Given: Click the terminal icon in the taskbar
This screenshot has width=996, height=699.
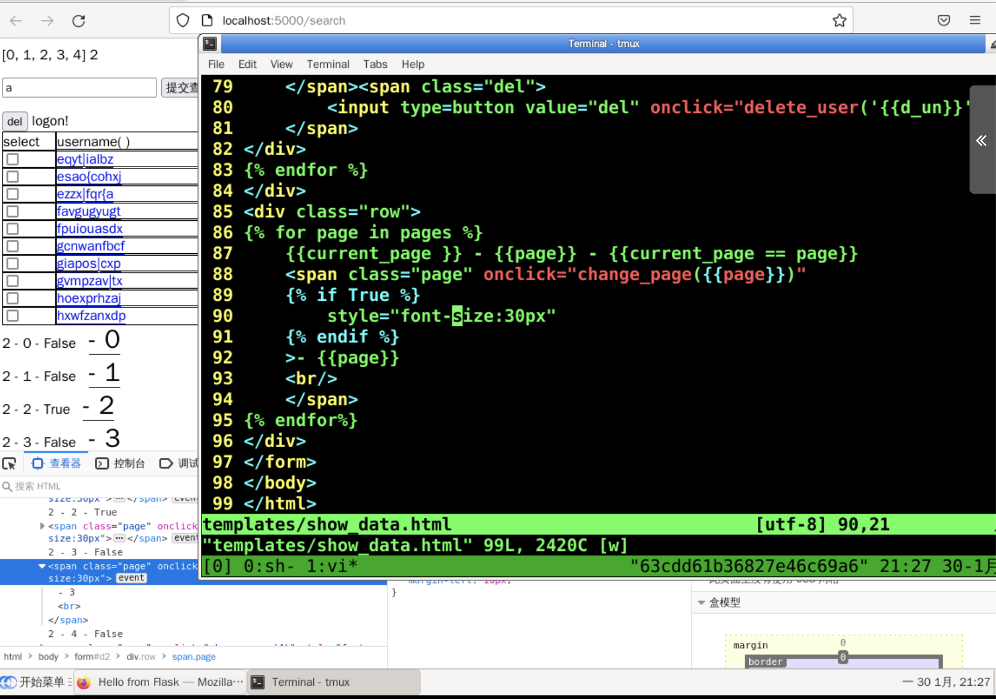Looking at the screenshot, I should pyautogui.click(x=257, y=682).
